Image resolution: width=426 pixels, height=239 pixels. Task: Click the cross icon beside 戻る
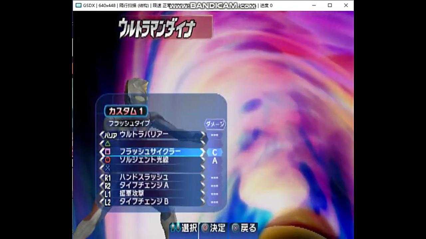[x=236, y=228]
